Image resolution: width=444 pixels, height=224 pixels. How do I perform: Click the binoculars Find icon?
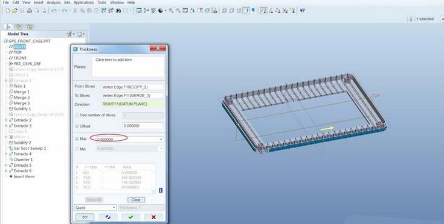118,11
